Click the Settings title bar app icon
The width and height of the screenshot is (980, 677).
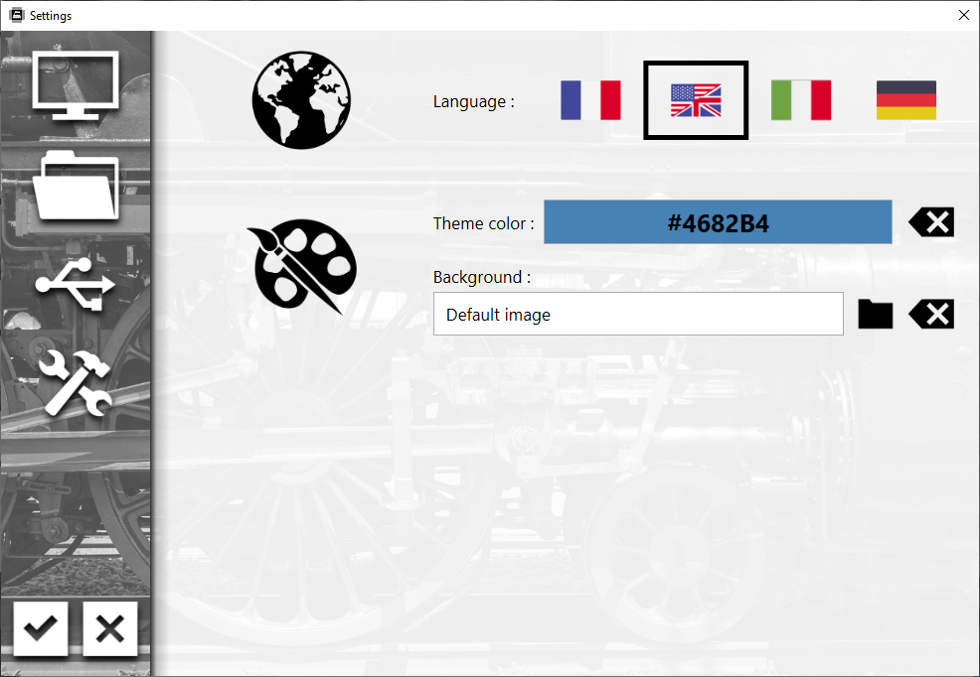click(x=16, y=15)
